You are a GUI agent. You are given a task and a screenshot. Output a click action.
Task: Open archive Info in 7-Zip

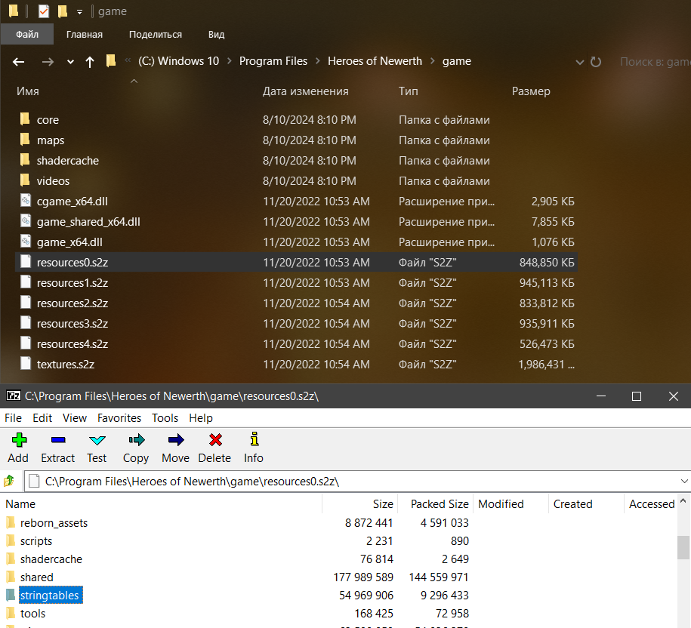point(254,448)
